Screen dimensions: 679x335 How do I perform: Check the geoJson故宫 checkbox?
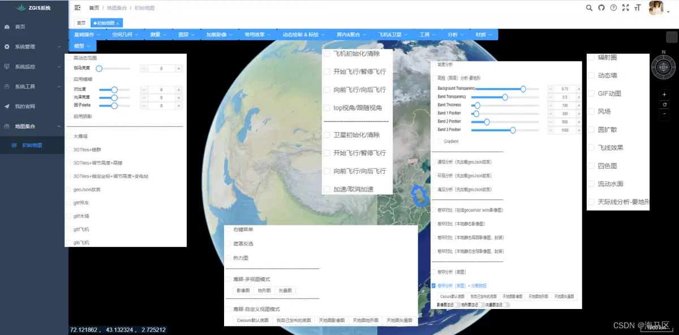point(68,190)
